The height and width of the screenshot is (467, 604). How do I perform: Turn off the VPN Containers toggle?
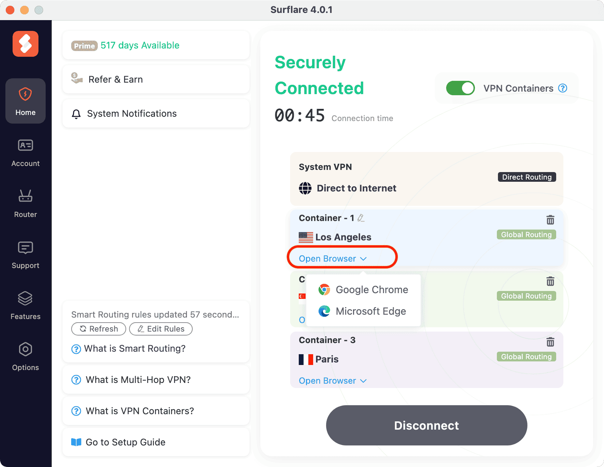460,88
